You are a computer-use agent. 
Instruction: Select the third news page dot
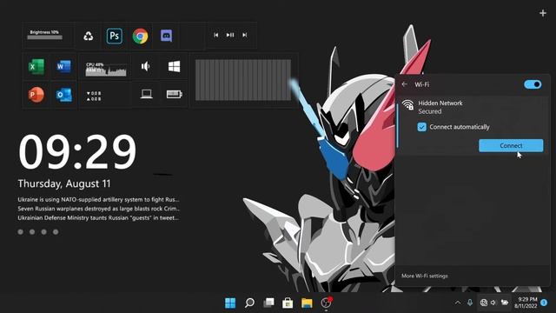coord(44,232)
